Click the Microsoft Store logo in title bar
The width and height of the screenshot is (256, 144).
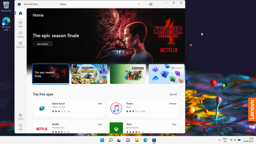[19, 4]
